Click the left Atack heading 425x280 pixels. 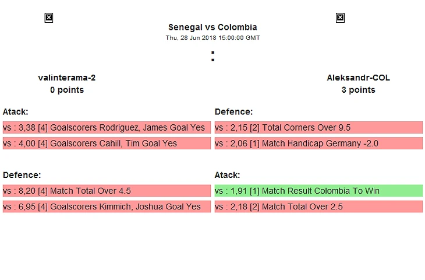pos(16,111)
